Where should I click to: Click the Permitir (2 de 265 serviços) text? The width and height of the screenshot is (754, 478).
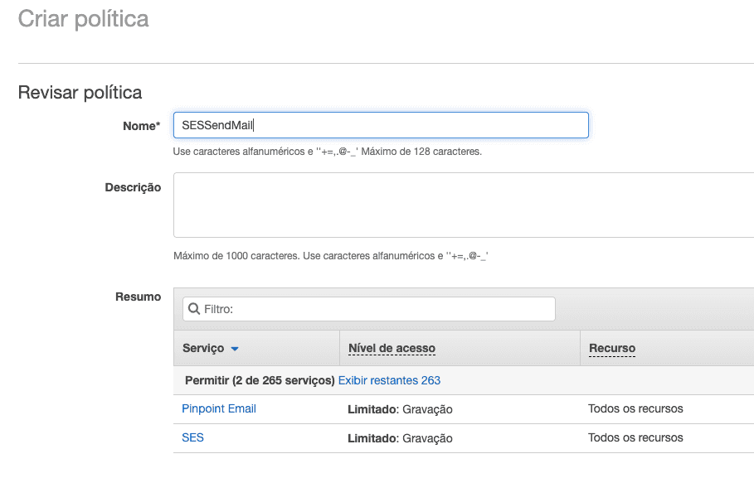pos(260,380)
